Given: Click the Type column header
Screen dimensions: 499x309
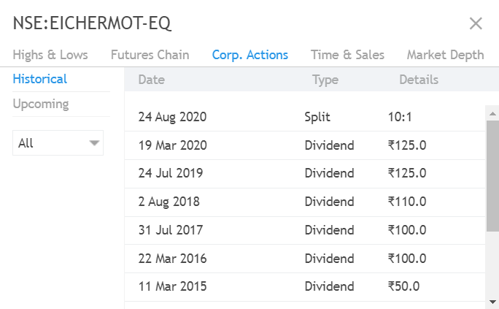Looking at the screenshot, I should point(325,80).
